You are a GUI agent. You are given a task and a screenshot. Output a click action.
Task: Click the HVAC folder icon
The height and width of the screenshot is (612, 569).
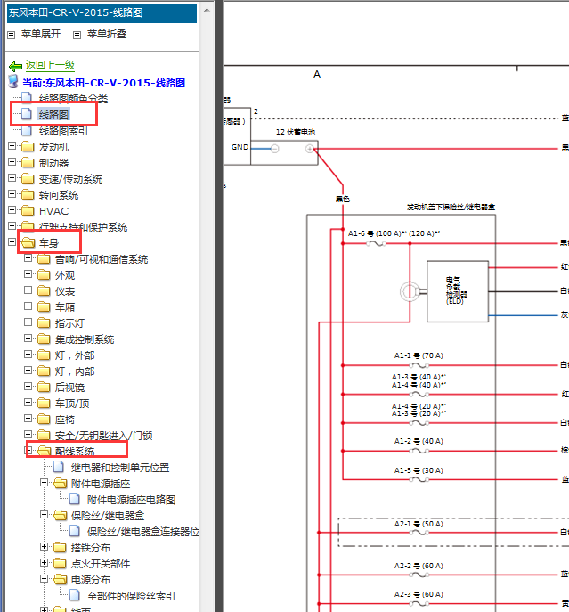[28, 211]
